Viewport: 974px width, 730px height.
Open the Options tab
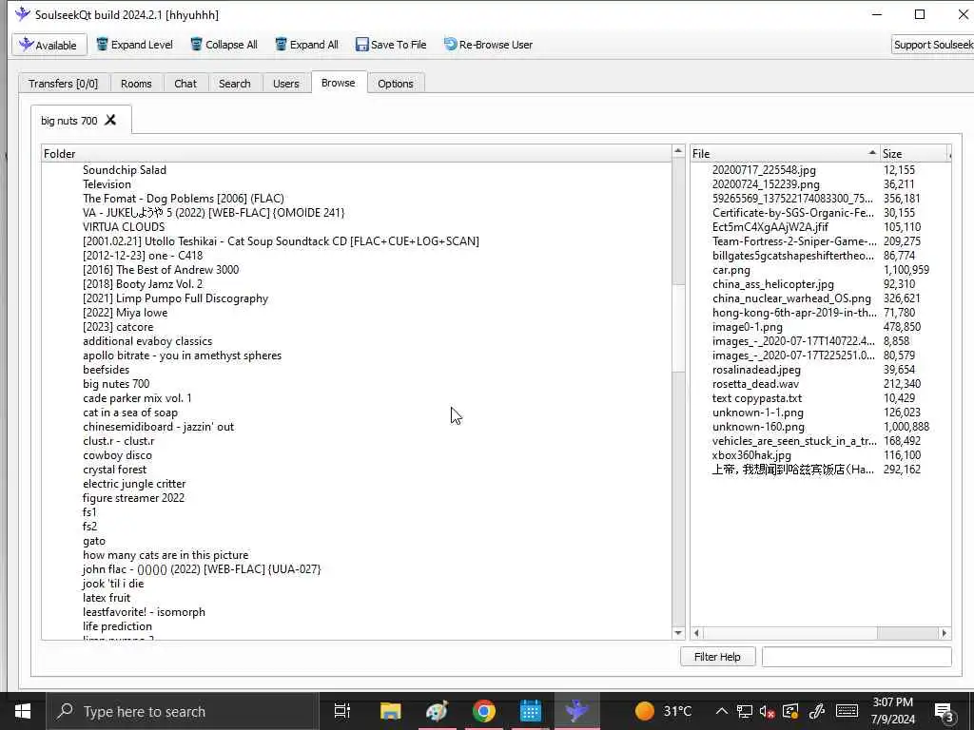point(395,84)
